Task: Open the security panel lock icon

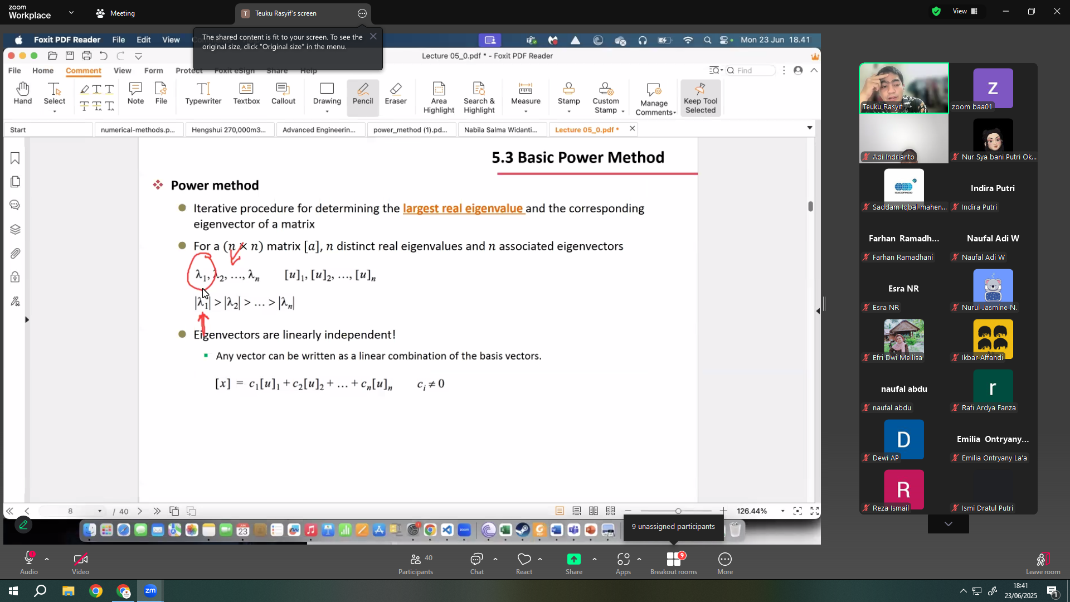Action: pos(15,277)
